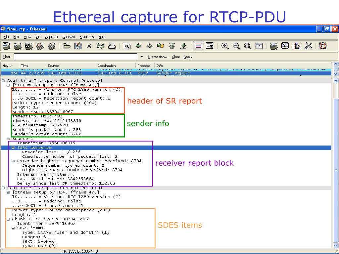The image size is (339, 254).
Task: Reload the capture file icon
Action: (100, 46)
